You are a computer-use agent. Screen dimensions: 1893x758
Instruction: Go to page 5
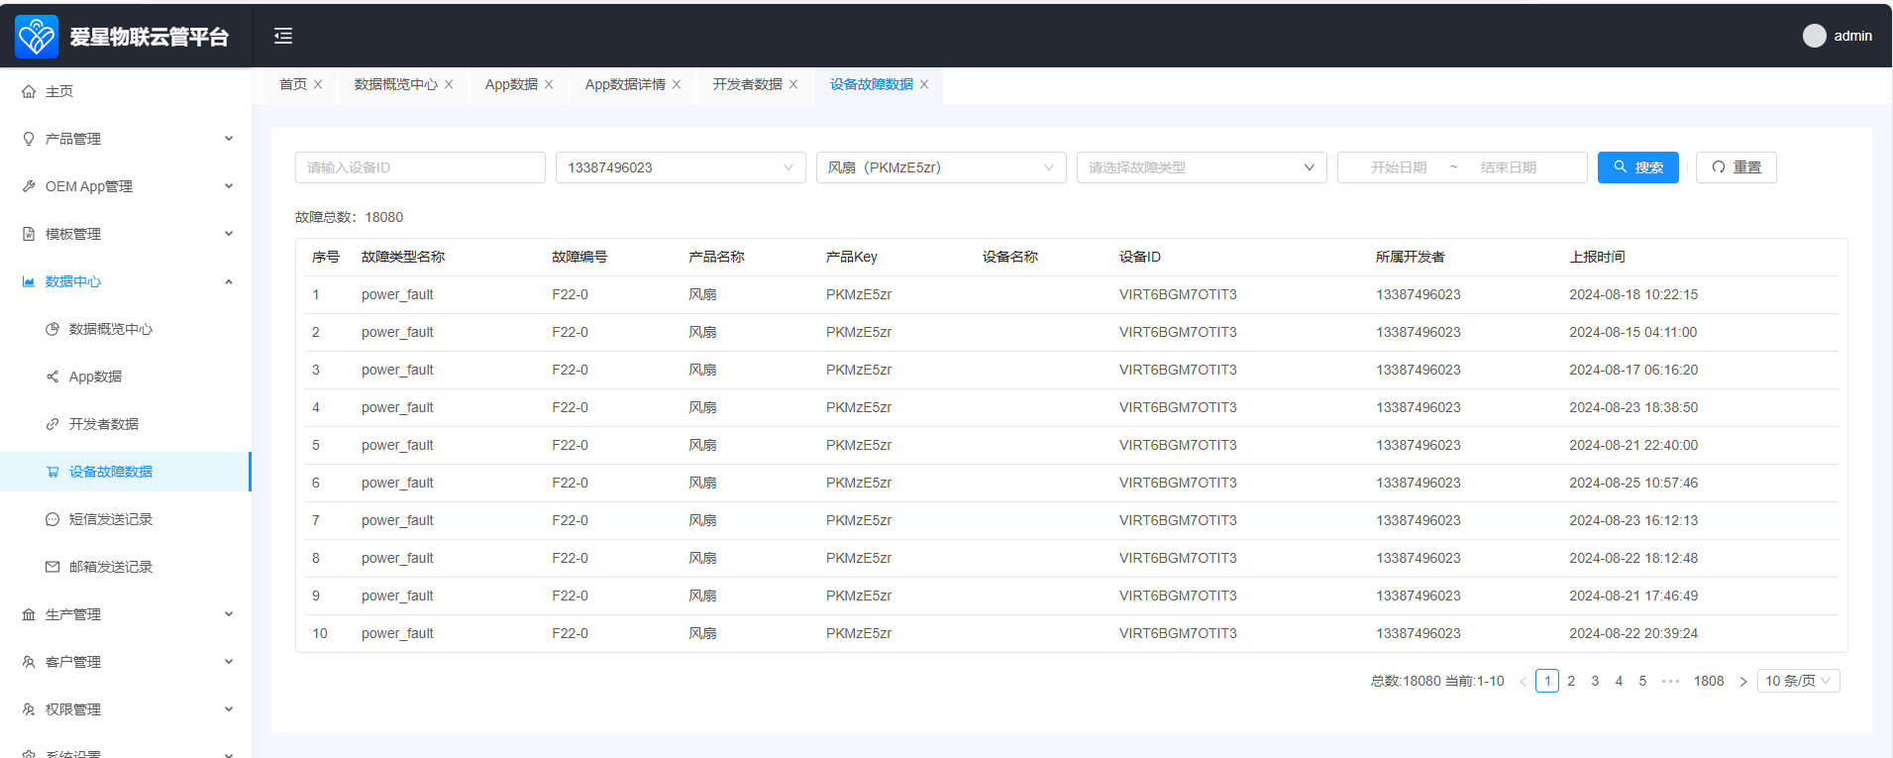(1642, 681)
